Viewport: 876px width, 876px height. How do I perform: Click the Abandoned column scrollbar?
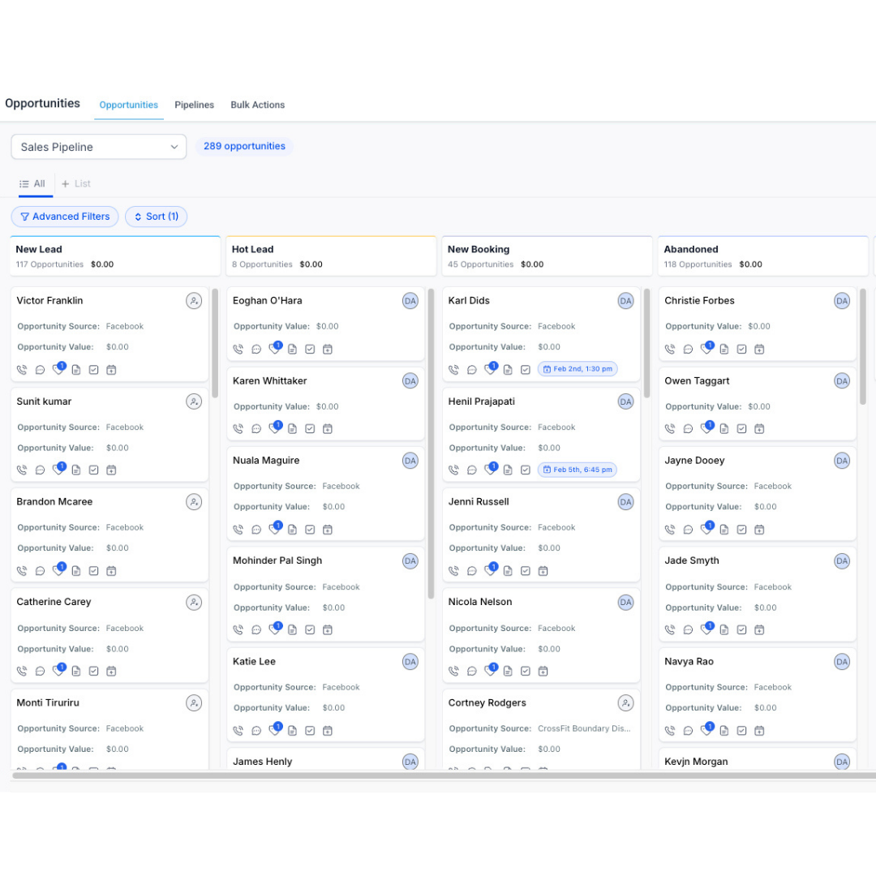pos(862,346)
